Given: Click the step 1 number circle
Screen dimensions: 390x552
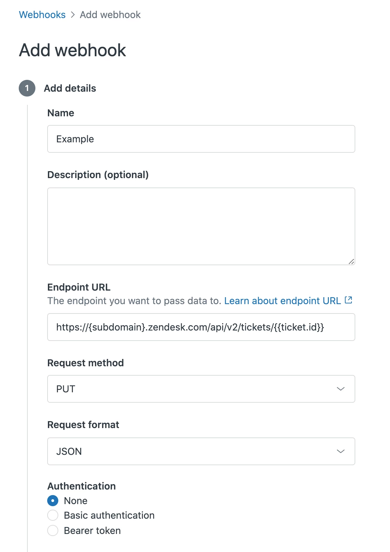Looking at the screenshot, I should 27,88.
